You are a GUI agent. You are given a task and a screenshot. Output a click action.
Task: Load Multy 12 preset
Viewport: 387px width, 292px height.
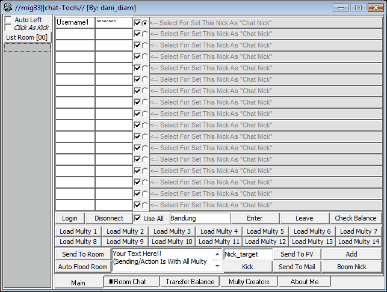point(265,242)
